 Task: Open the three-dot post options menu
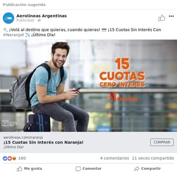[171, 16]
